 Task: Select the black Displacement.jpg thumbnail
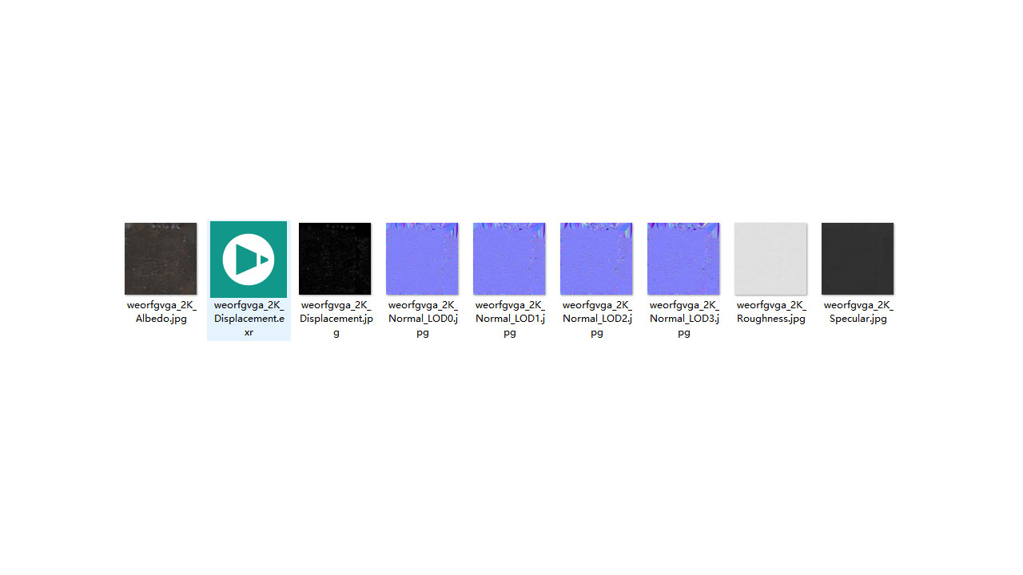[335, 259]
